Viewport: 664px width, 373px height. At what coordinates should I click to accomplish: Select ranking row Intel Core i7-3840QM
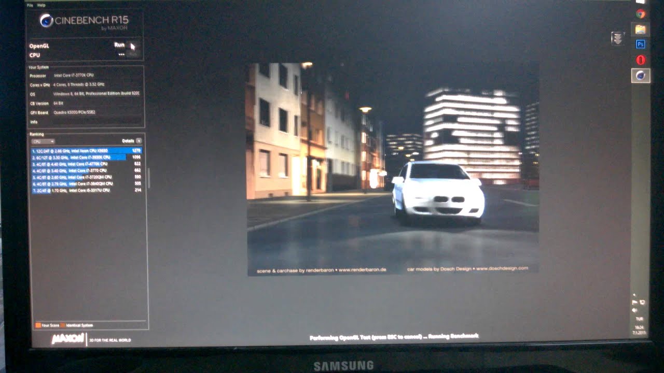86,183
